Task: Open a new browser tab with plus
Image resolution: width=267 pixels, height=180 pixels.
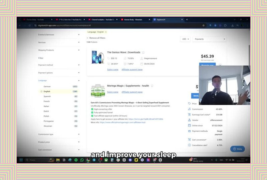Action: [x=187, y=20]
